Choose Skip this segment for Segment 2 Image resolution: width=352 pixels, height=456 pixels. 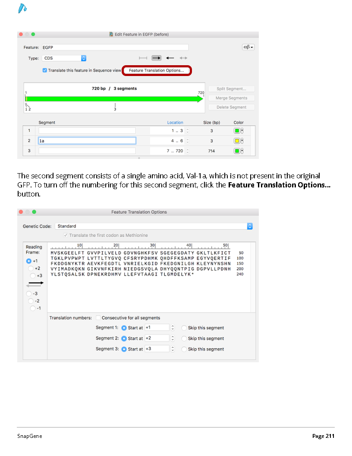(x=184, y=339)
